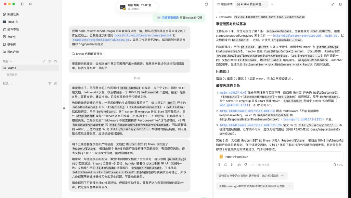Click 暂无任务 placeholder text
Screen dimensions: 351x198
(12, 75)
